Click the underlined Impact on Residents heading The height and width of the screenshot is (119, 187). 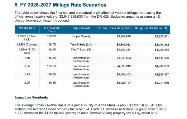[31, 97]
